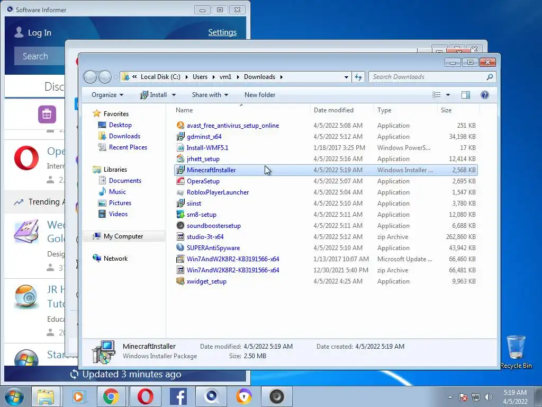Screen dimensions: 542x407
Task: Select the gdminst_x64 installer icon
Action: coord(180,136)
